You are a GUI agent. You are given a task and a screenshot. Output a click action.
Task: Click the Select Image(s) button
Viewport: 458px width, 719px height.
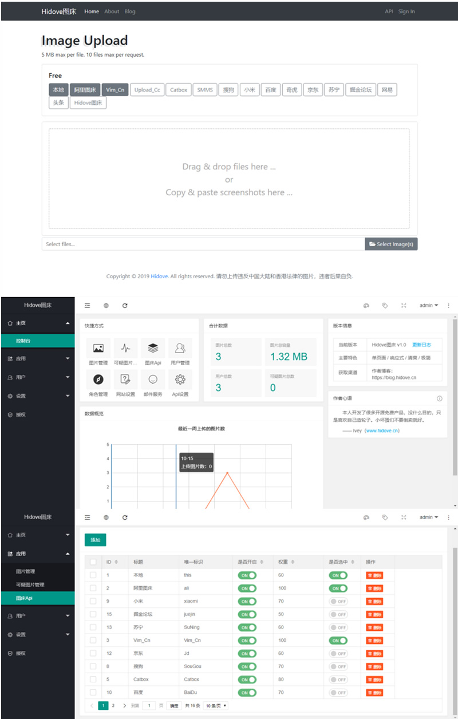(x=392, y=244)
